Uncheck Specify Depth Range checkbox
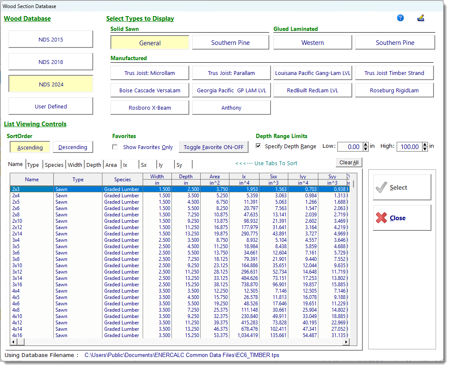 [x=258, y=146]
